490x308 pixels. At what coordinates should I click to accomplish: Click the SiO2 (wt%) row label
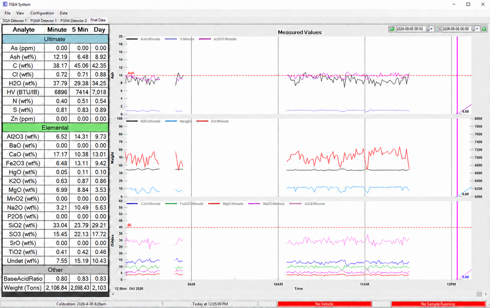[x=23, y=226]
